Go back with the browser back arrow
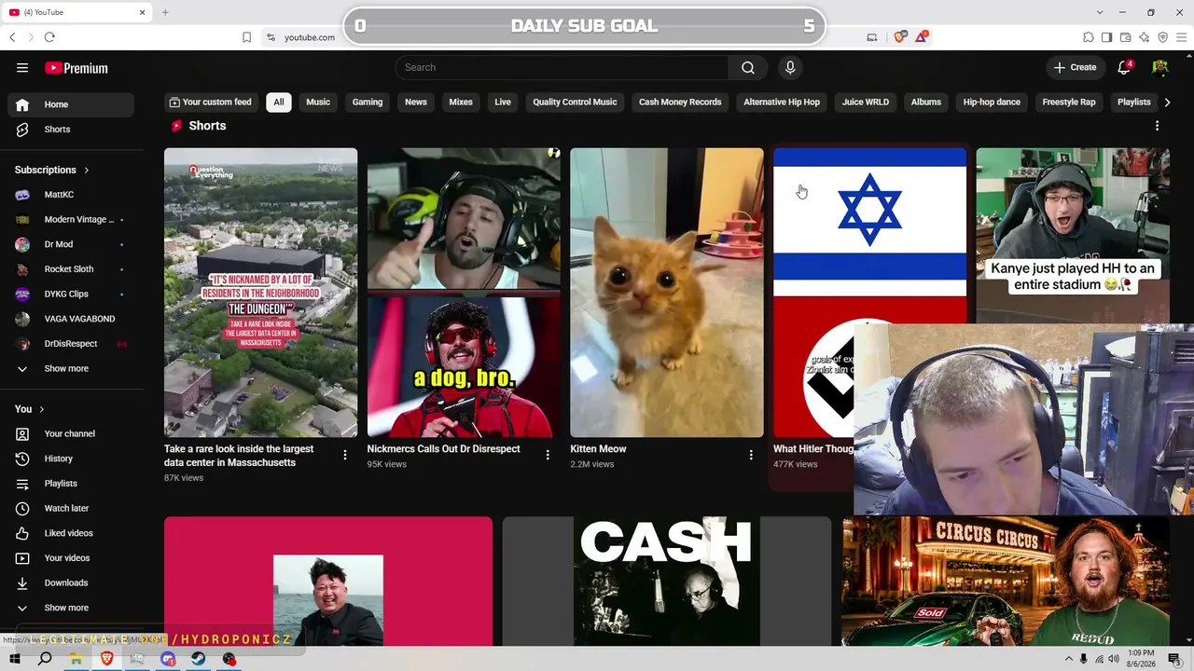 12,37
